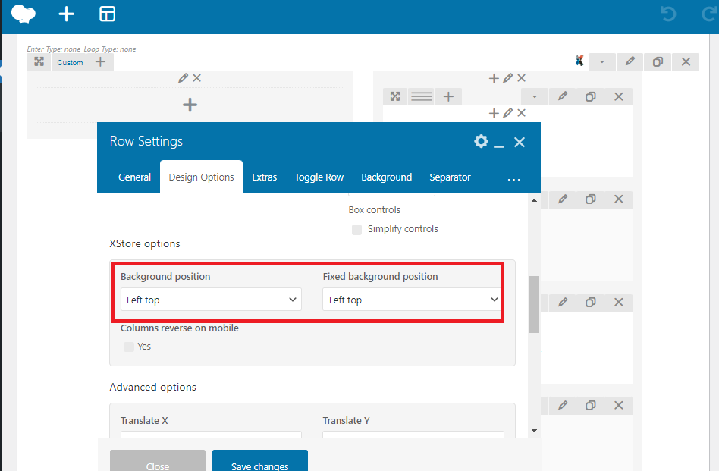Expand top row toggle arrow next to XStore icon
The width and height of the screenshot is (719, 471).
[602, 61]
